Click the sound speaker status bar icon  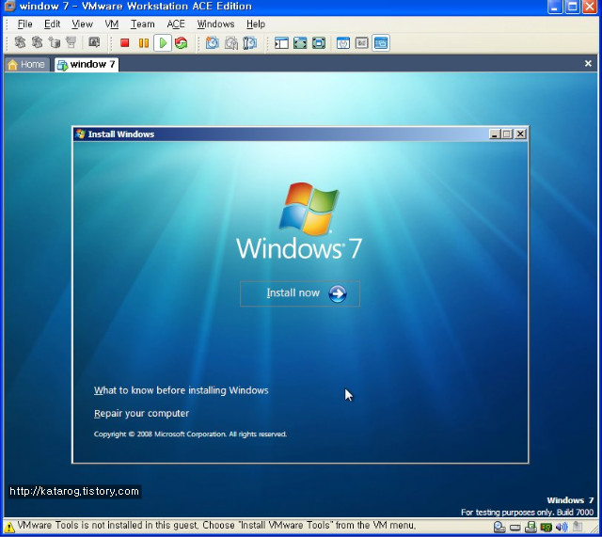click(562, 528)
